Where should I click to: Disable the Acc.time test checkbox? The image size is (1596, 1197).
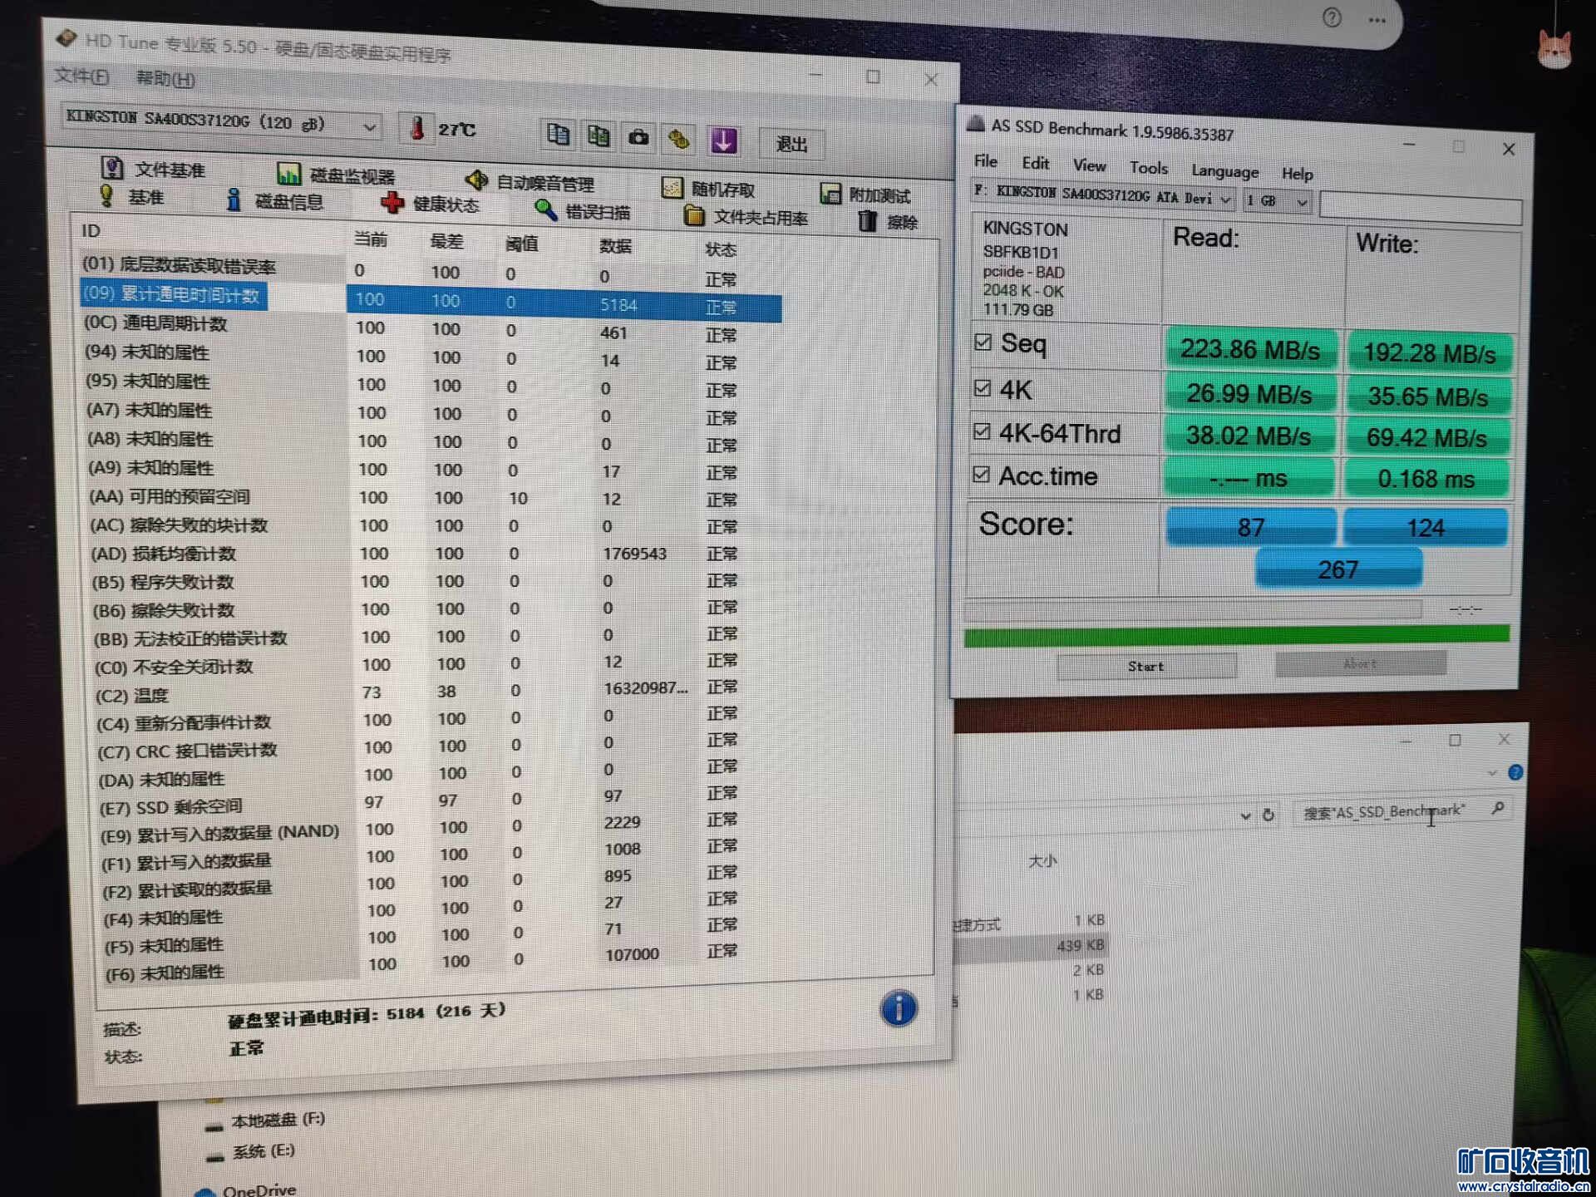coord(981,475)
